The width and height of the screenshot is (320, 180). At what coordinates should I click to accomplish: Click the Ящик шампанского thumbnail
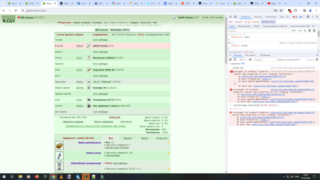click(x=59, y=145)
